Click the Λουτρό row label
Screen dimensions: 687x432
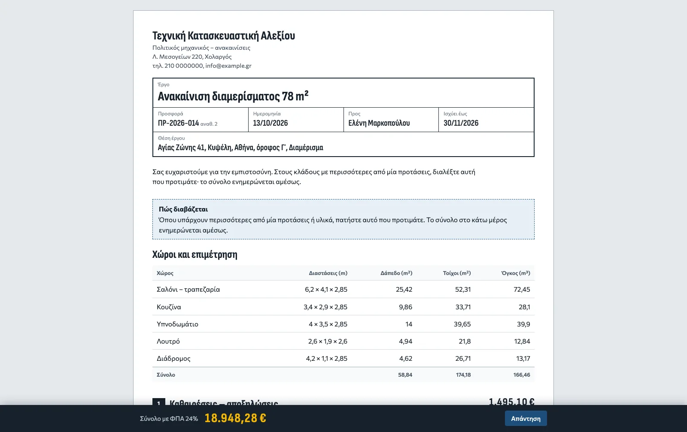point(168,341)
